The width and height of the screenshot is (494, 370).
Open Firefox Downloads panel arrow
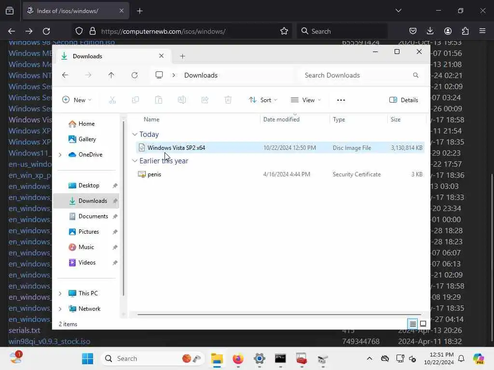(x=430, y=31)
